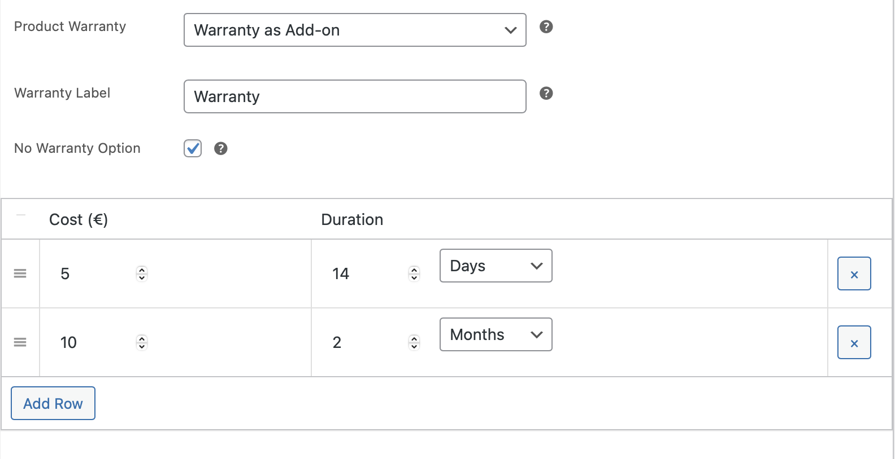This screenshot has width=895, height=459.
Task: Click the duration stepper for value 2
Action: [414, 342]
